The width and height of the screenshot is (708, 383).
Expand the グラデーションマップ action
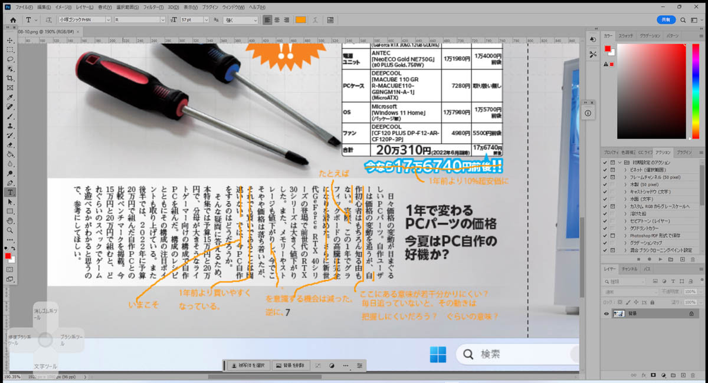click(626, 242)
